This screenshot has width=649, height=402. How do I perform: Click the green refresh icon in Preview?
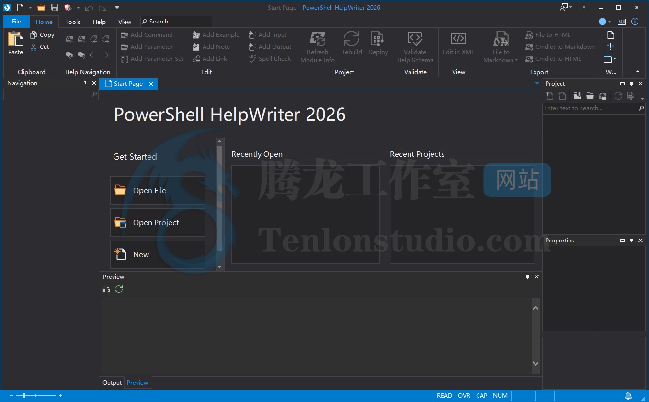pos(119,289)
